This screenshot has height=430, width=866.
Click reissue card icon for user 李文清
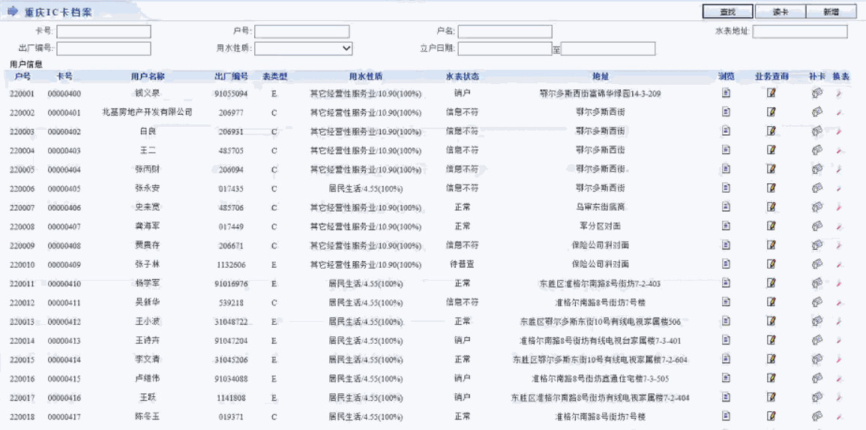(817, 359)
